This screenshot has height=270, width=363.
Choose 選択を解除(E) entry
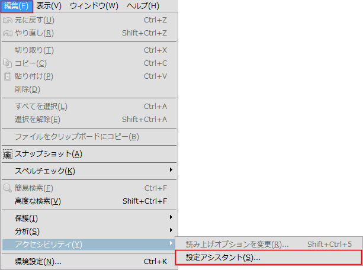pyautogui.click(x=89, y=120)
